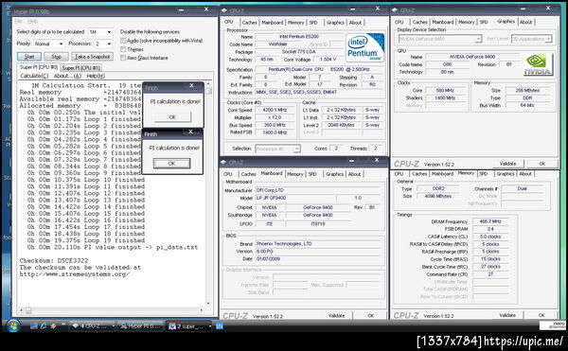Open the Help(H) menu in Super PI
The image size is (568, 351).
coord(96,76)
